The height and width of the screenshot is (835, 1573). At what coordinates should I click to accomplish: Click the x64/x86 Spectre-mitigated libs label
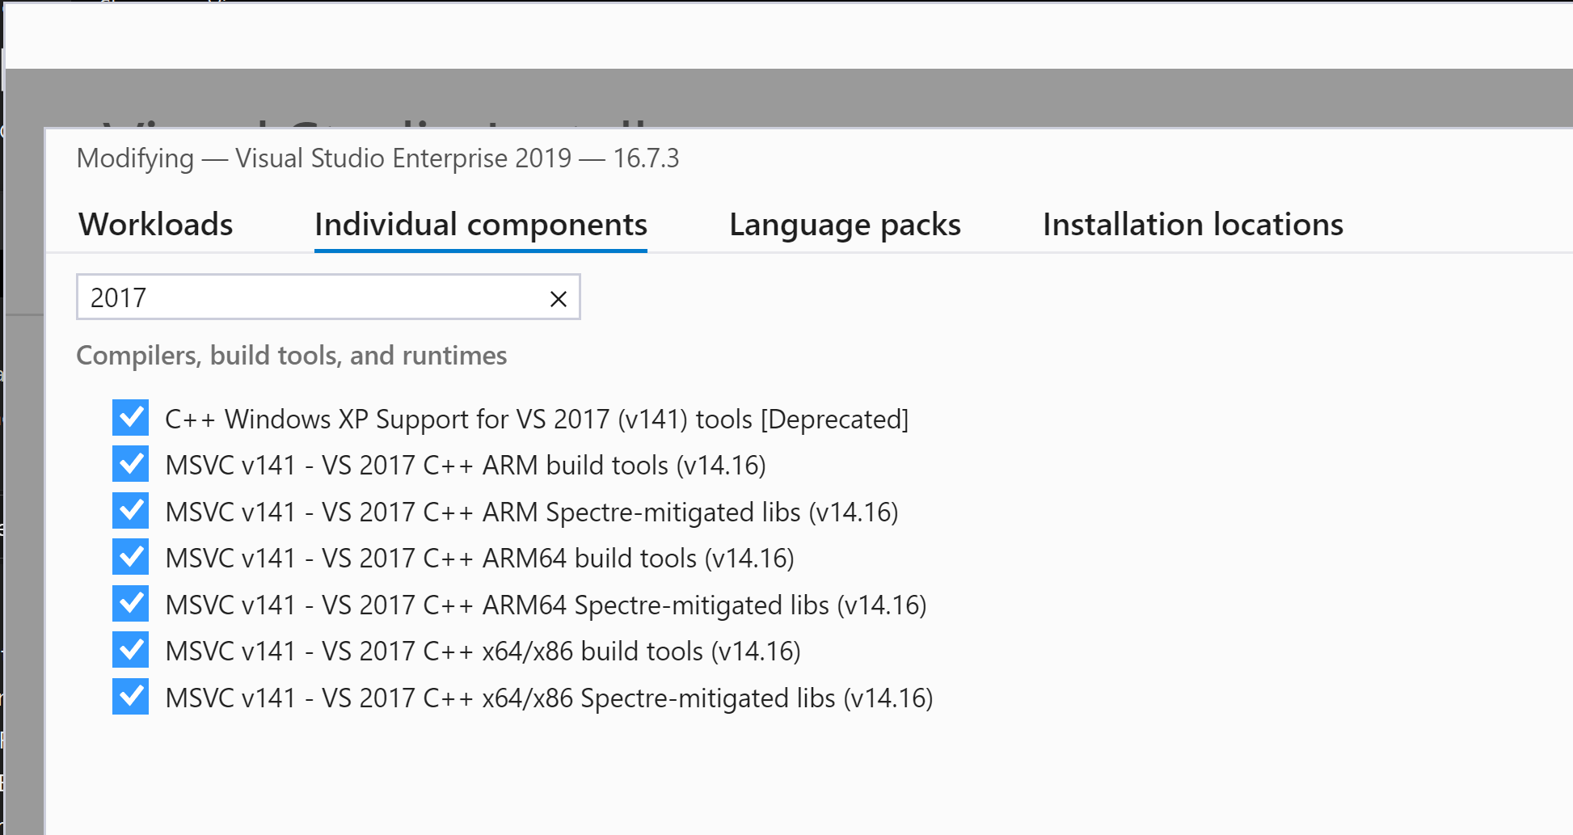click(549, 698)
